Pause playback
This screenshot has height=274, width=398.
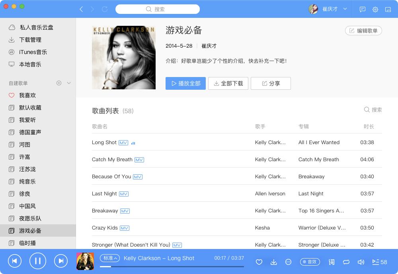[38, 261]
